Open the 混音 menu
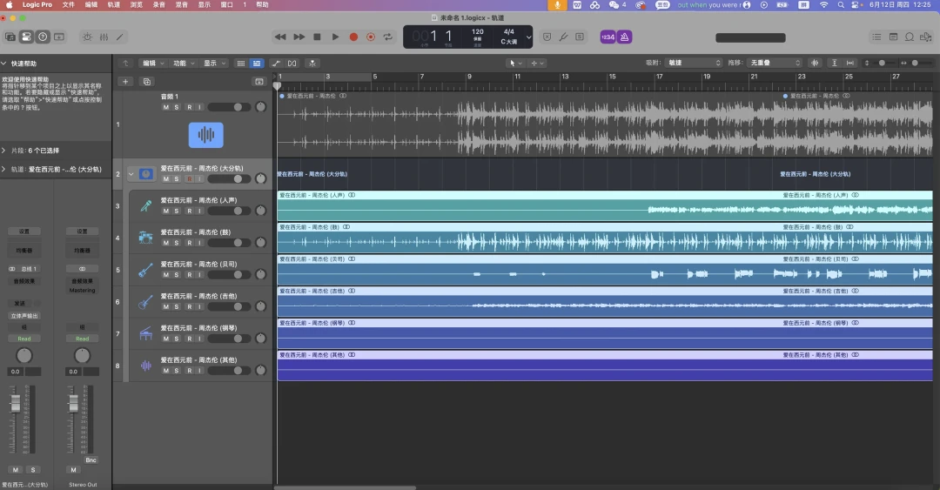The image size is (940, 490). 182,5
